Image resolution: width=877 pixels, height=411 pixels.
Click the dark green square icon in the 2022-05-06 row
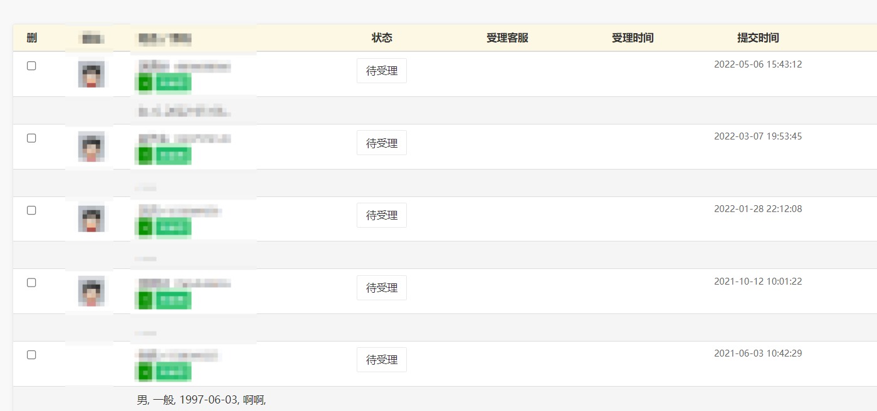click(145, 83)
